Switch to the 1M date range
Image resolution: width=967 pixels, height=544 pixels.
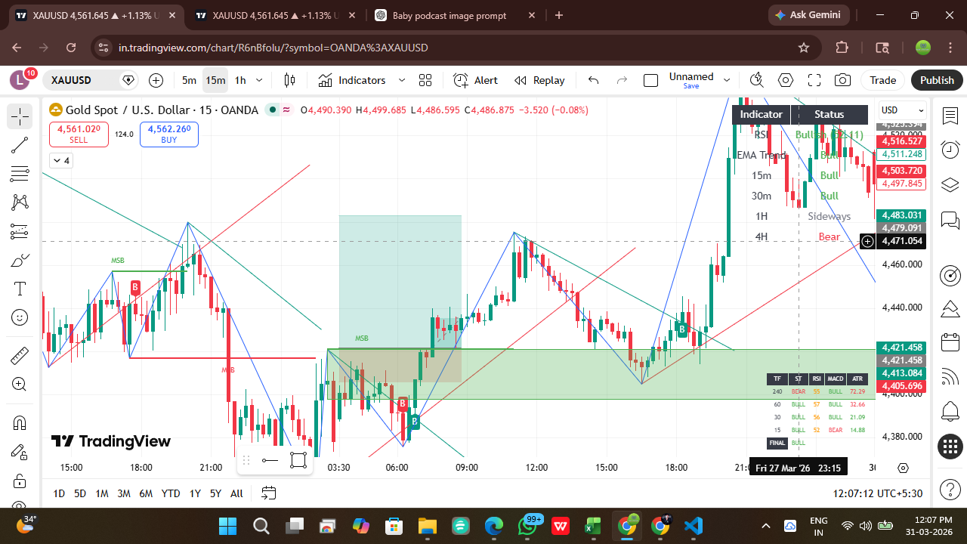tap(101, 493)
